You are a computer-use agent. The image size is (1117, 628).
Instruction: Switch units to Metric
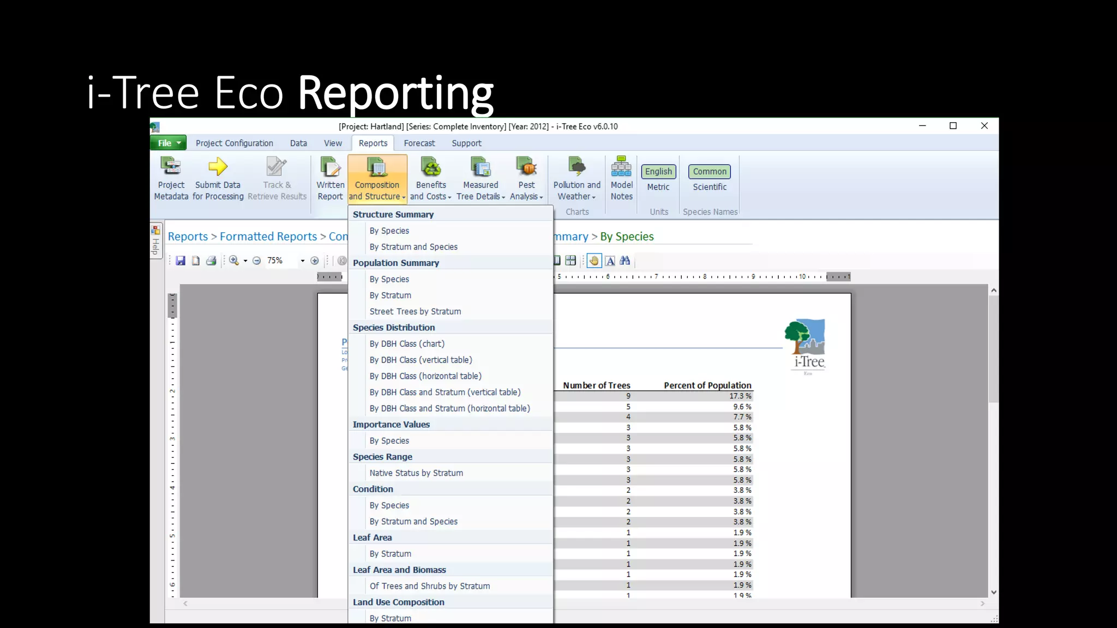point(658,187)
